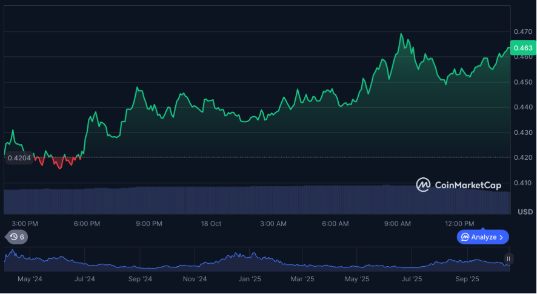Click the CoinMarketCap logo watermark
Image resolution: width=537 pixels, height=294 pixels.
click(458, 185)
